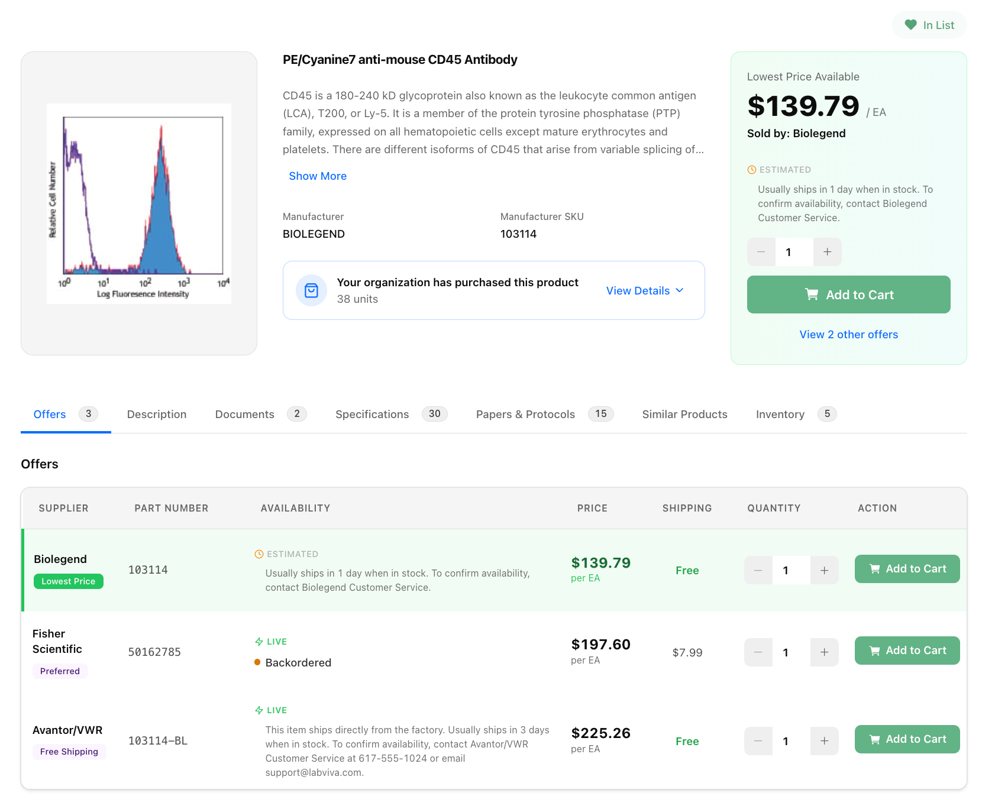Viewport: 995px width, 809px height.
Task: Click the flow cytometry histogram product image
Action: pos(139,203)
